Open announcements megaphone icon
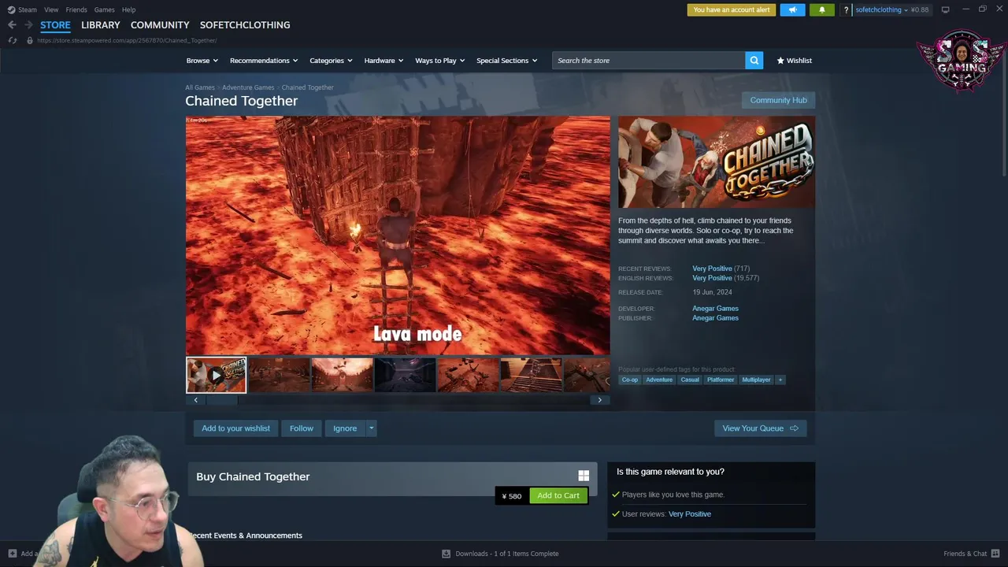 792,10
